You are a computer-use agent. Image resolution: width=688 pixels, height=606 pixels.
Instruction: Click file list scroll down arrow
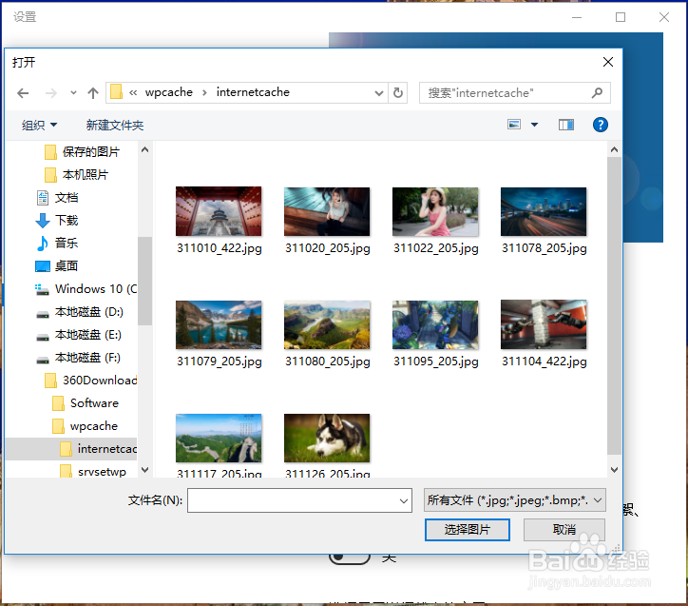614,470
